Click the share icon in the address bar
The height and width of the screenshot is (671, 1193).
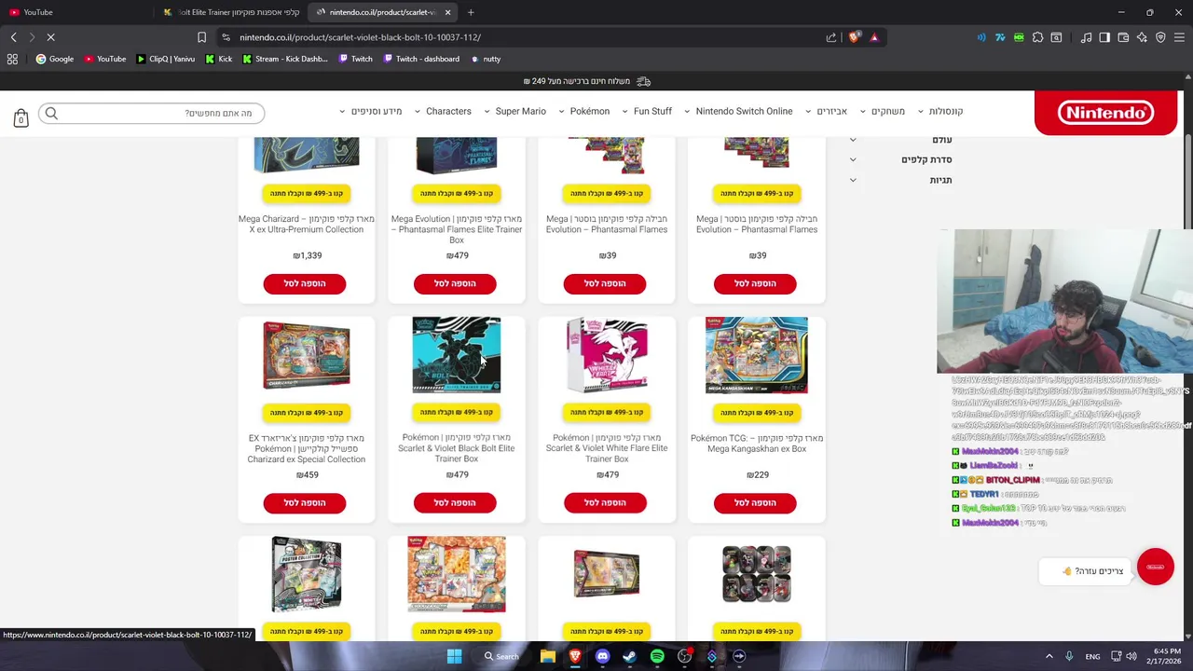point(830,37)
